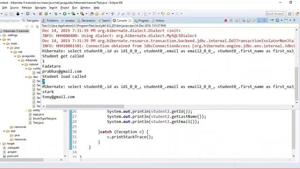Click the Console horizontal scrollbar thumb

[85, 106]
